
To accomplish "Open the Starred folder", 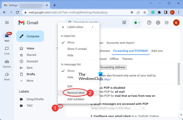I will pos(31,55).
